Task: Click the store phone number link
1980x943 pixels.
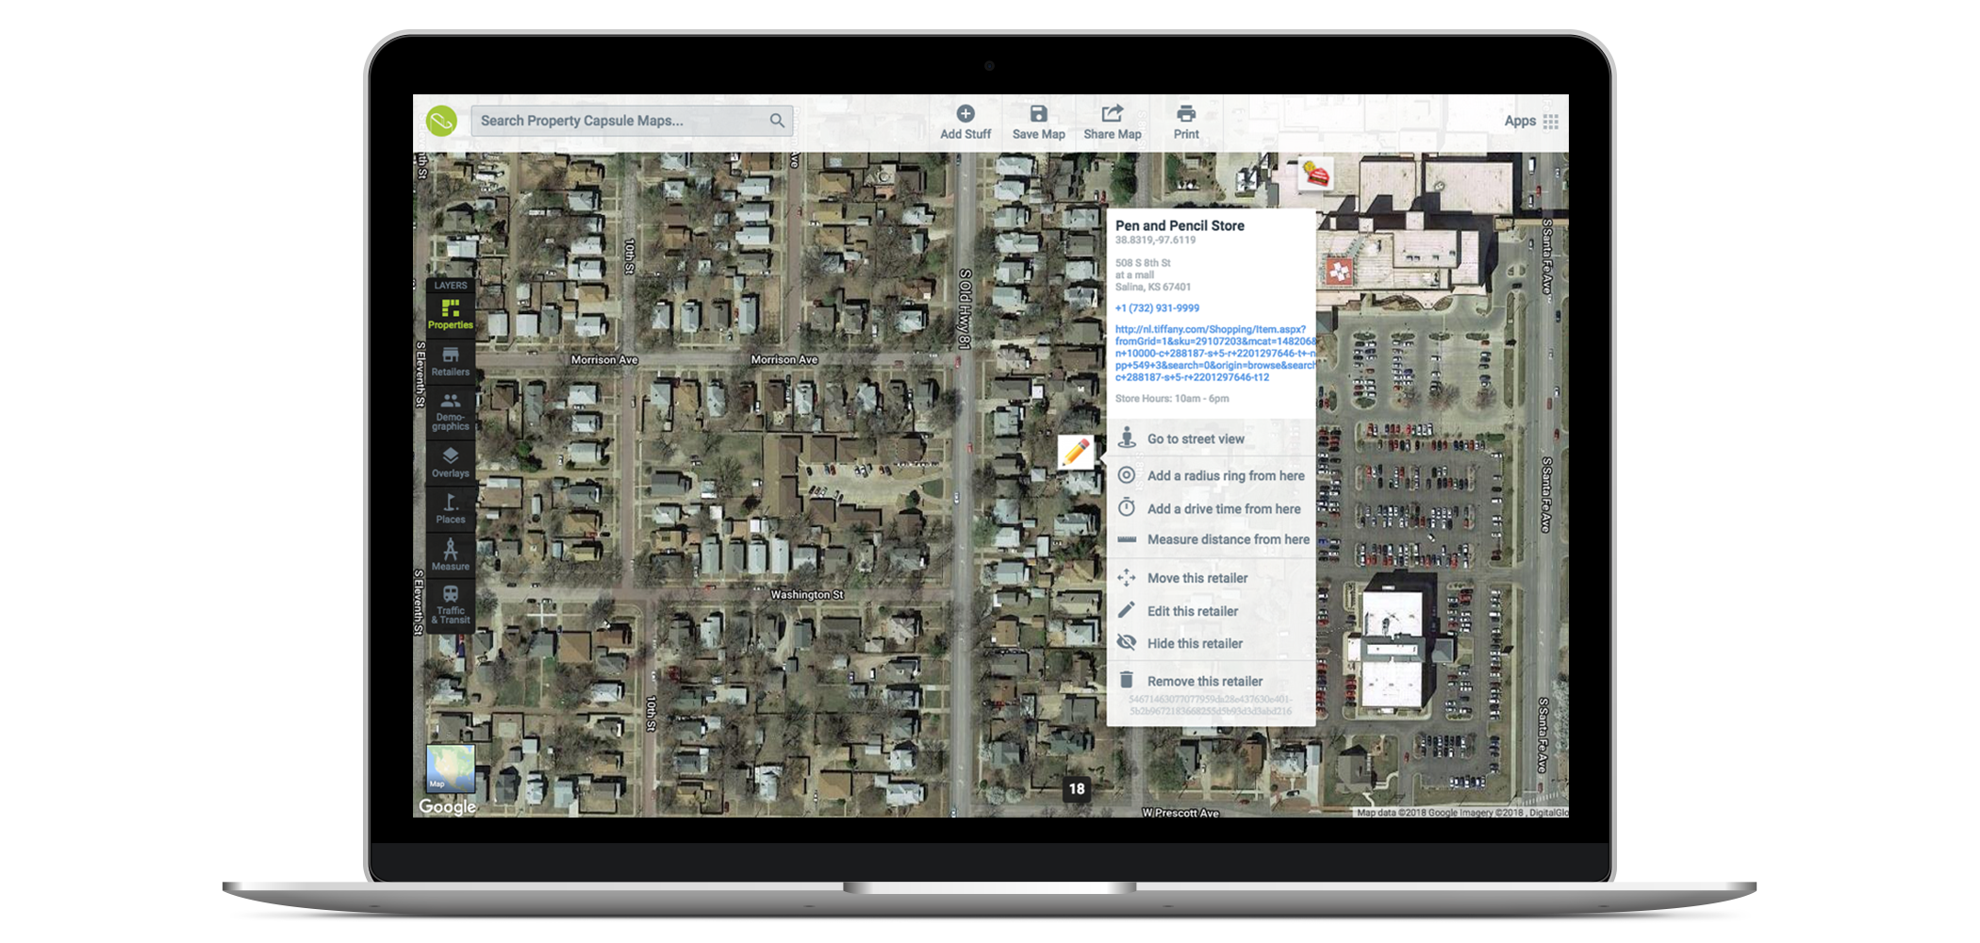Action: pos(1157,308)
